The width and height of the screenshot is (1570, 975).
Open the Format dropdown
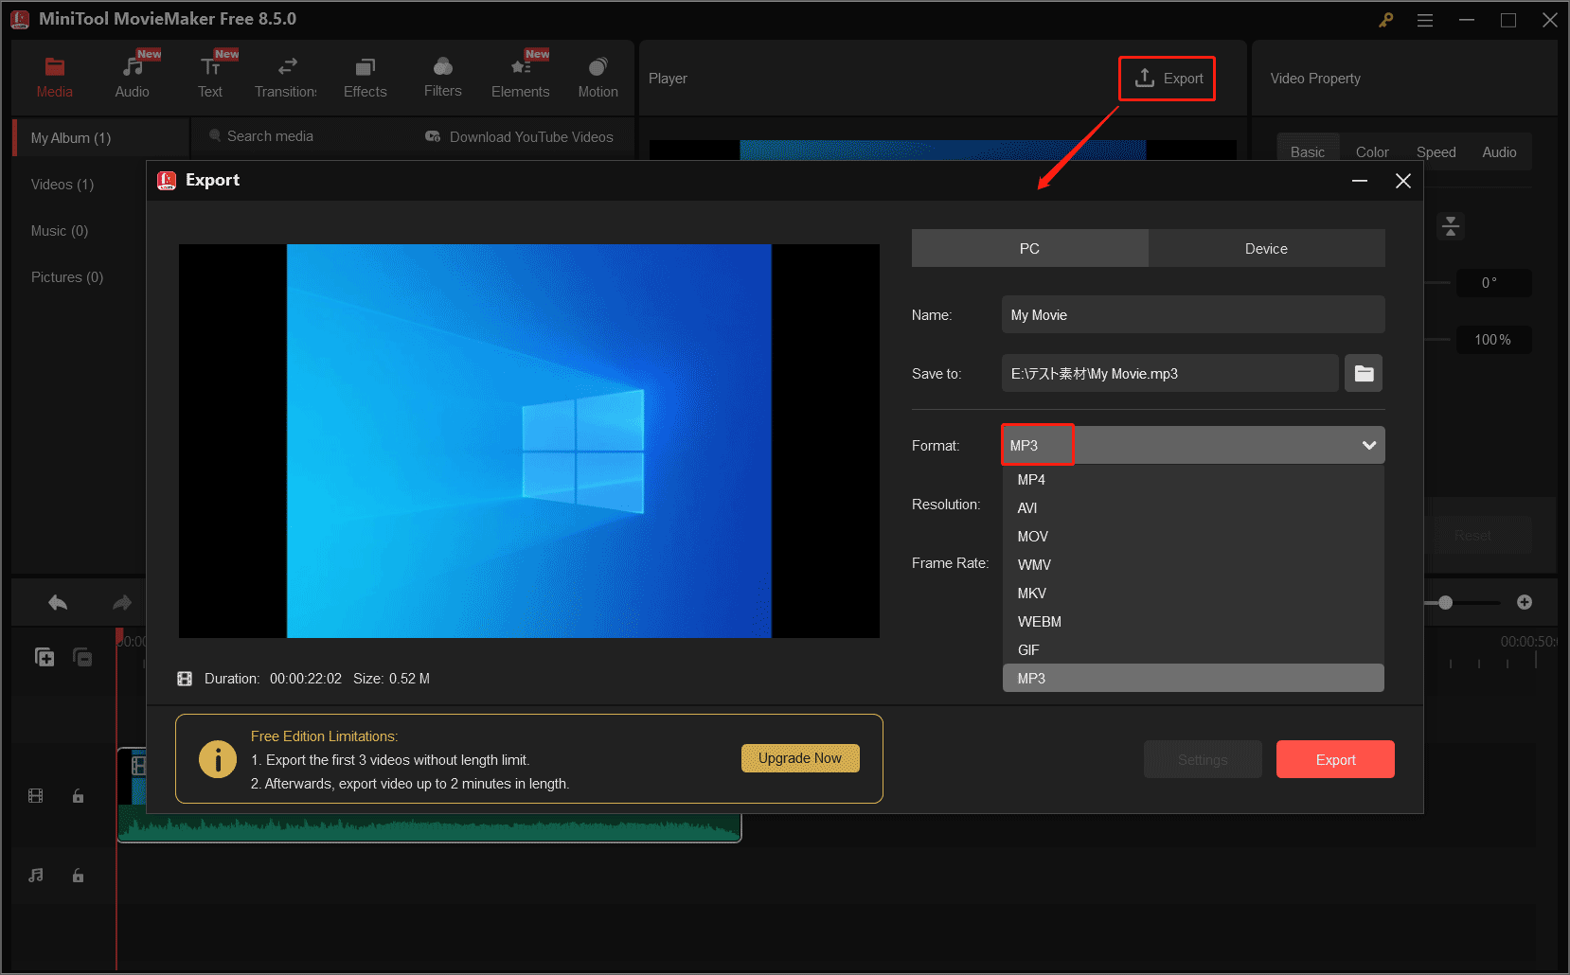1367,445
